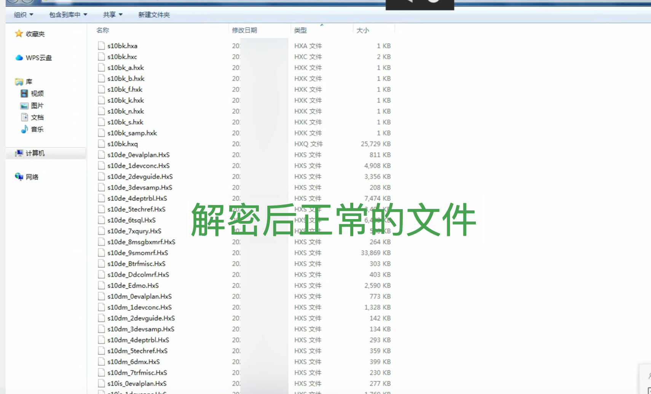Open the 收藏夹 favorites star icon
Viewport: 651px width, 394px height.
19,34
